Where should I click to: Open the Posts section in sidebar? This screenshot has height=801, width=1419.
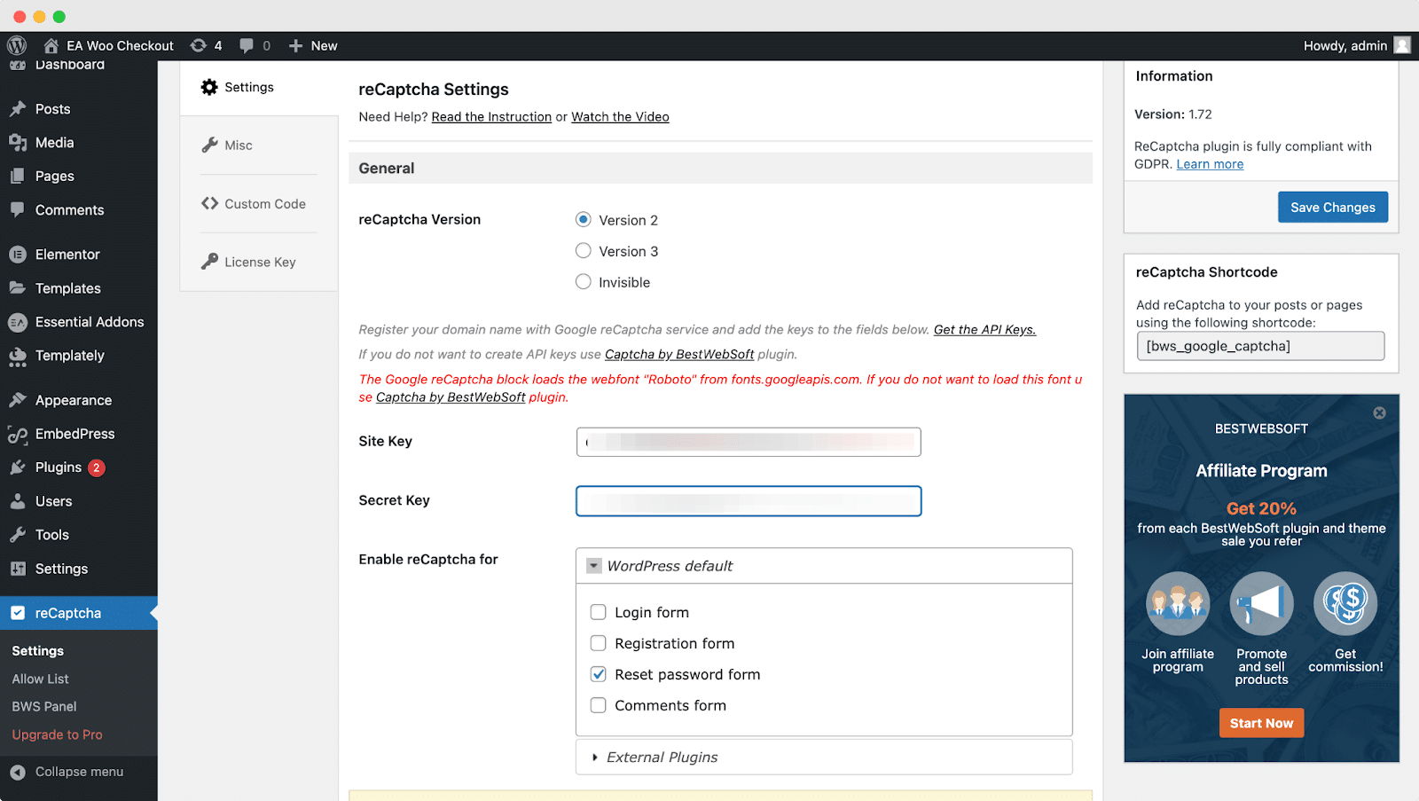[x=51, y=108]
